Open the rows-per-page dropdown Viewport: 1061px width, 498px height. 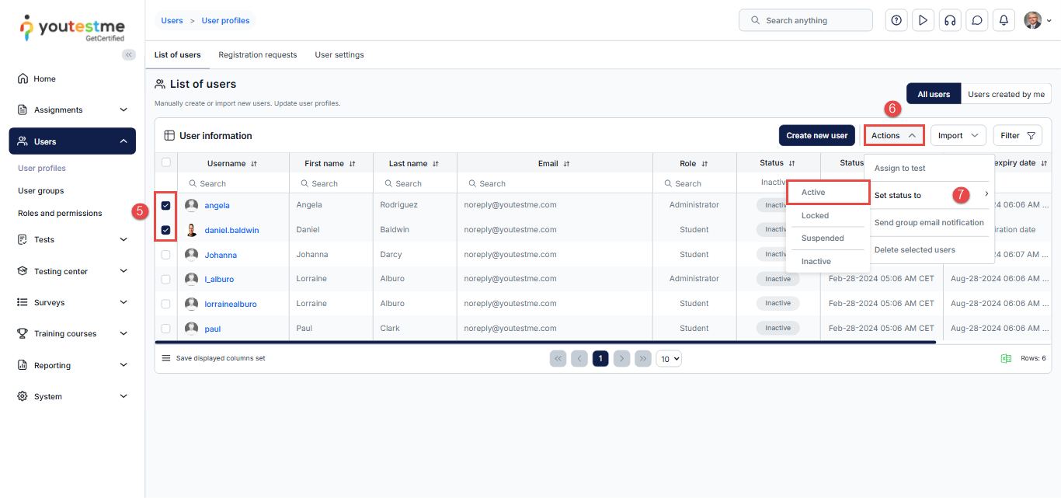coord(669,358)
